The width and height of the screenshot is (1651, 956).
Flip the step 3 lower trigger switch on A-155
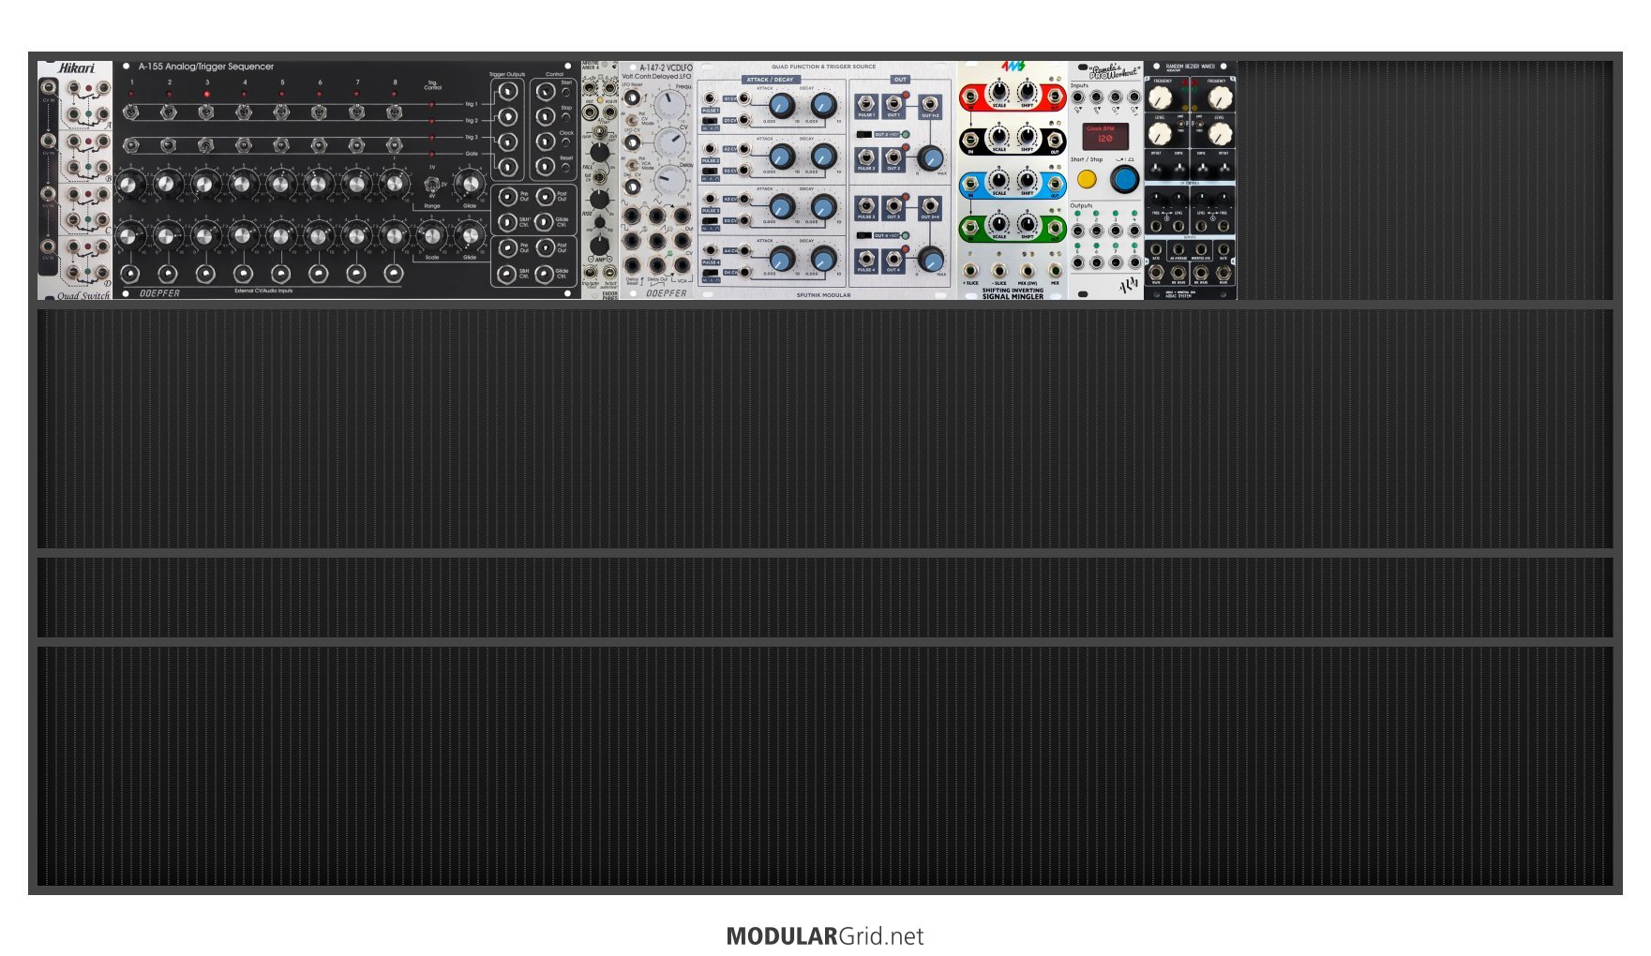click(206, 145)
